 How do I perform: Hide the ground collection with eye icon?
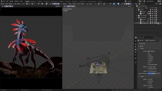pyautogui.click(x=154, y=19)
